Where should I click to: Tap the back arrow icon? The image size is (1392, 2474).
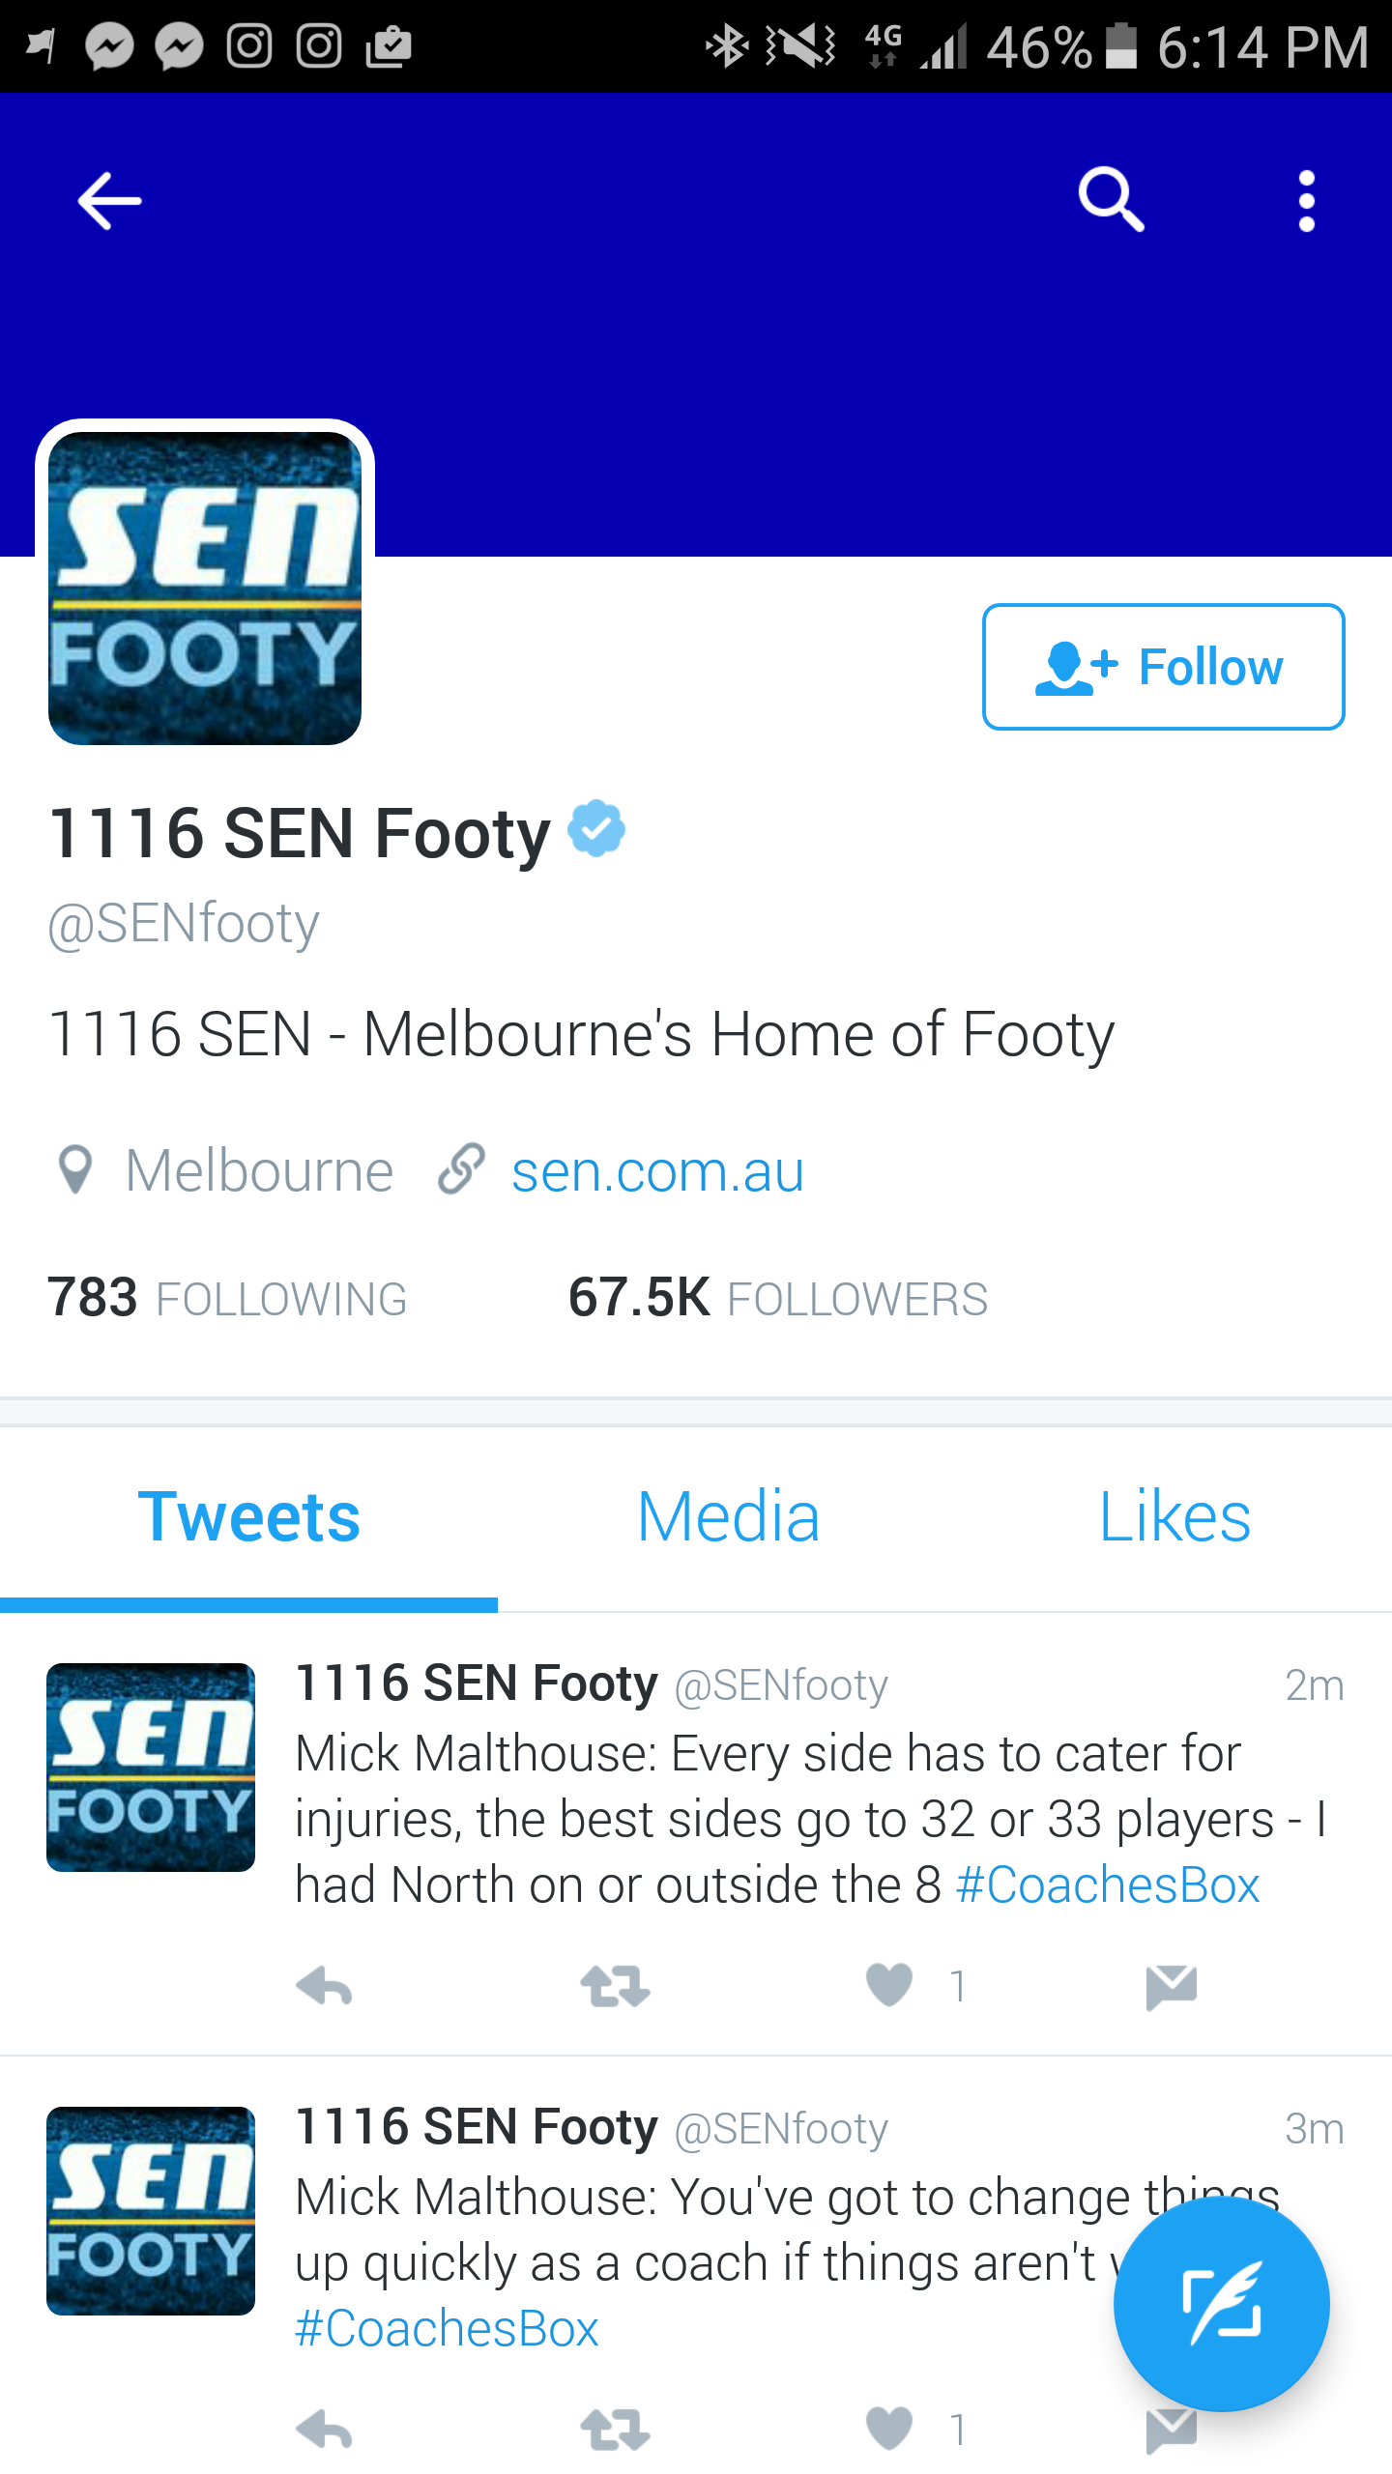109,201
